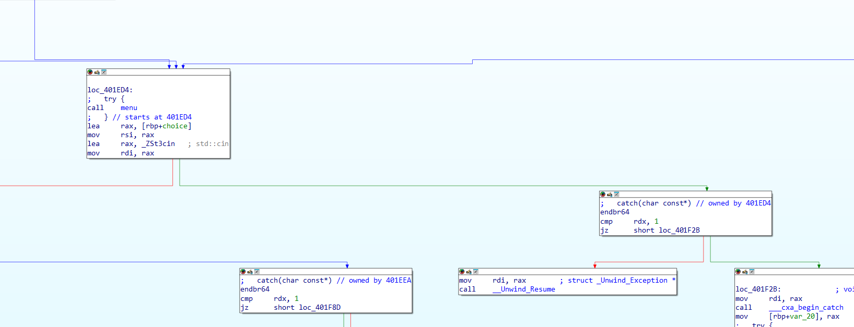The image size is (854, 327).
Task: Click the '; struct _Unwind_Exception *' comment
Action: (x=618, y=281)
